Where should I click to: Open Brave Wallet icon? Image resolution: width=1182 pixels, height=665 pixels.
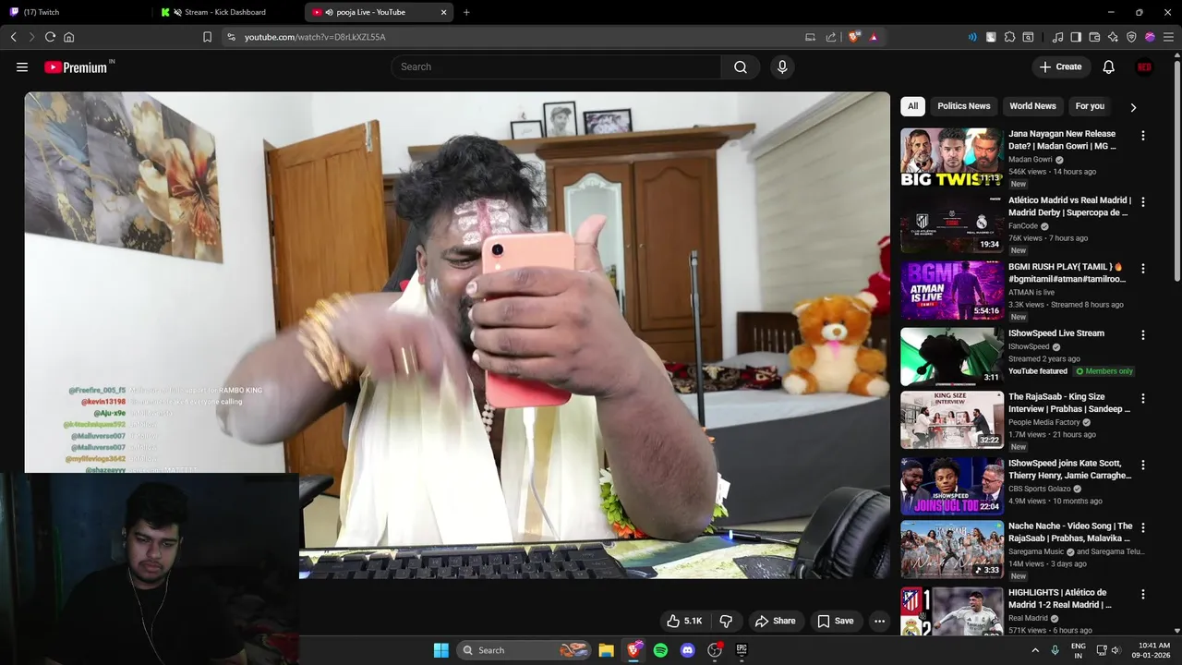[1094, 37]
